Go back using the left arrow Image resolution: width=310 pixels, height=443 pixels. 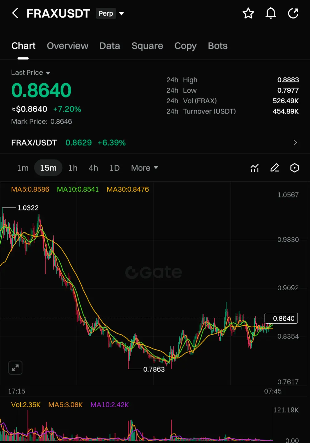pos(15,13)
